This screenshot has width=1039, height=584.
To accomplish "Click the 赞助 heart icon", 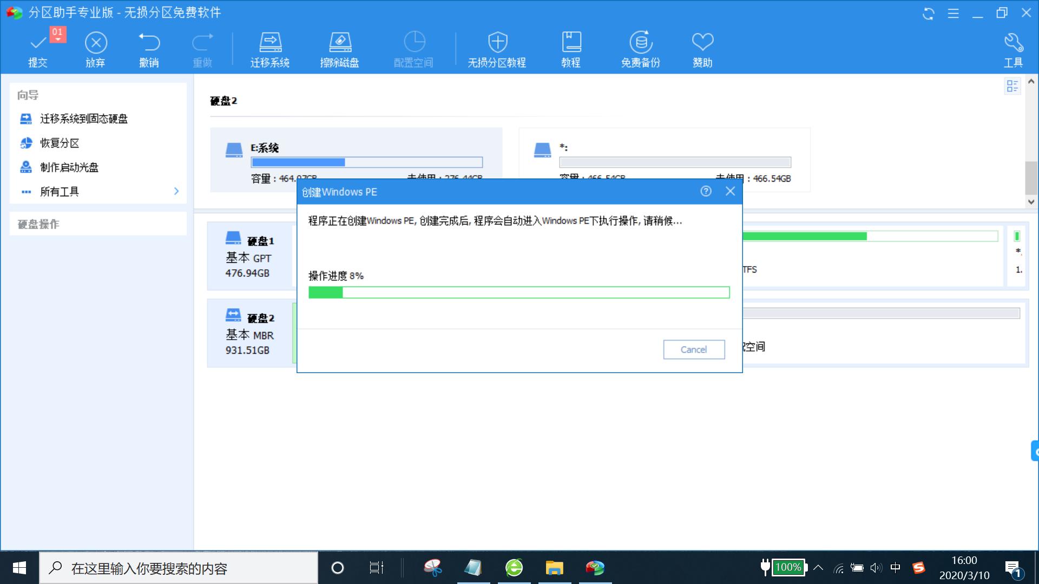I will click(x=702, y=48).
